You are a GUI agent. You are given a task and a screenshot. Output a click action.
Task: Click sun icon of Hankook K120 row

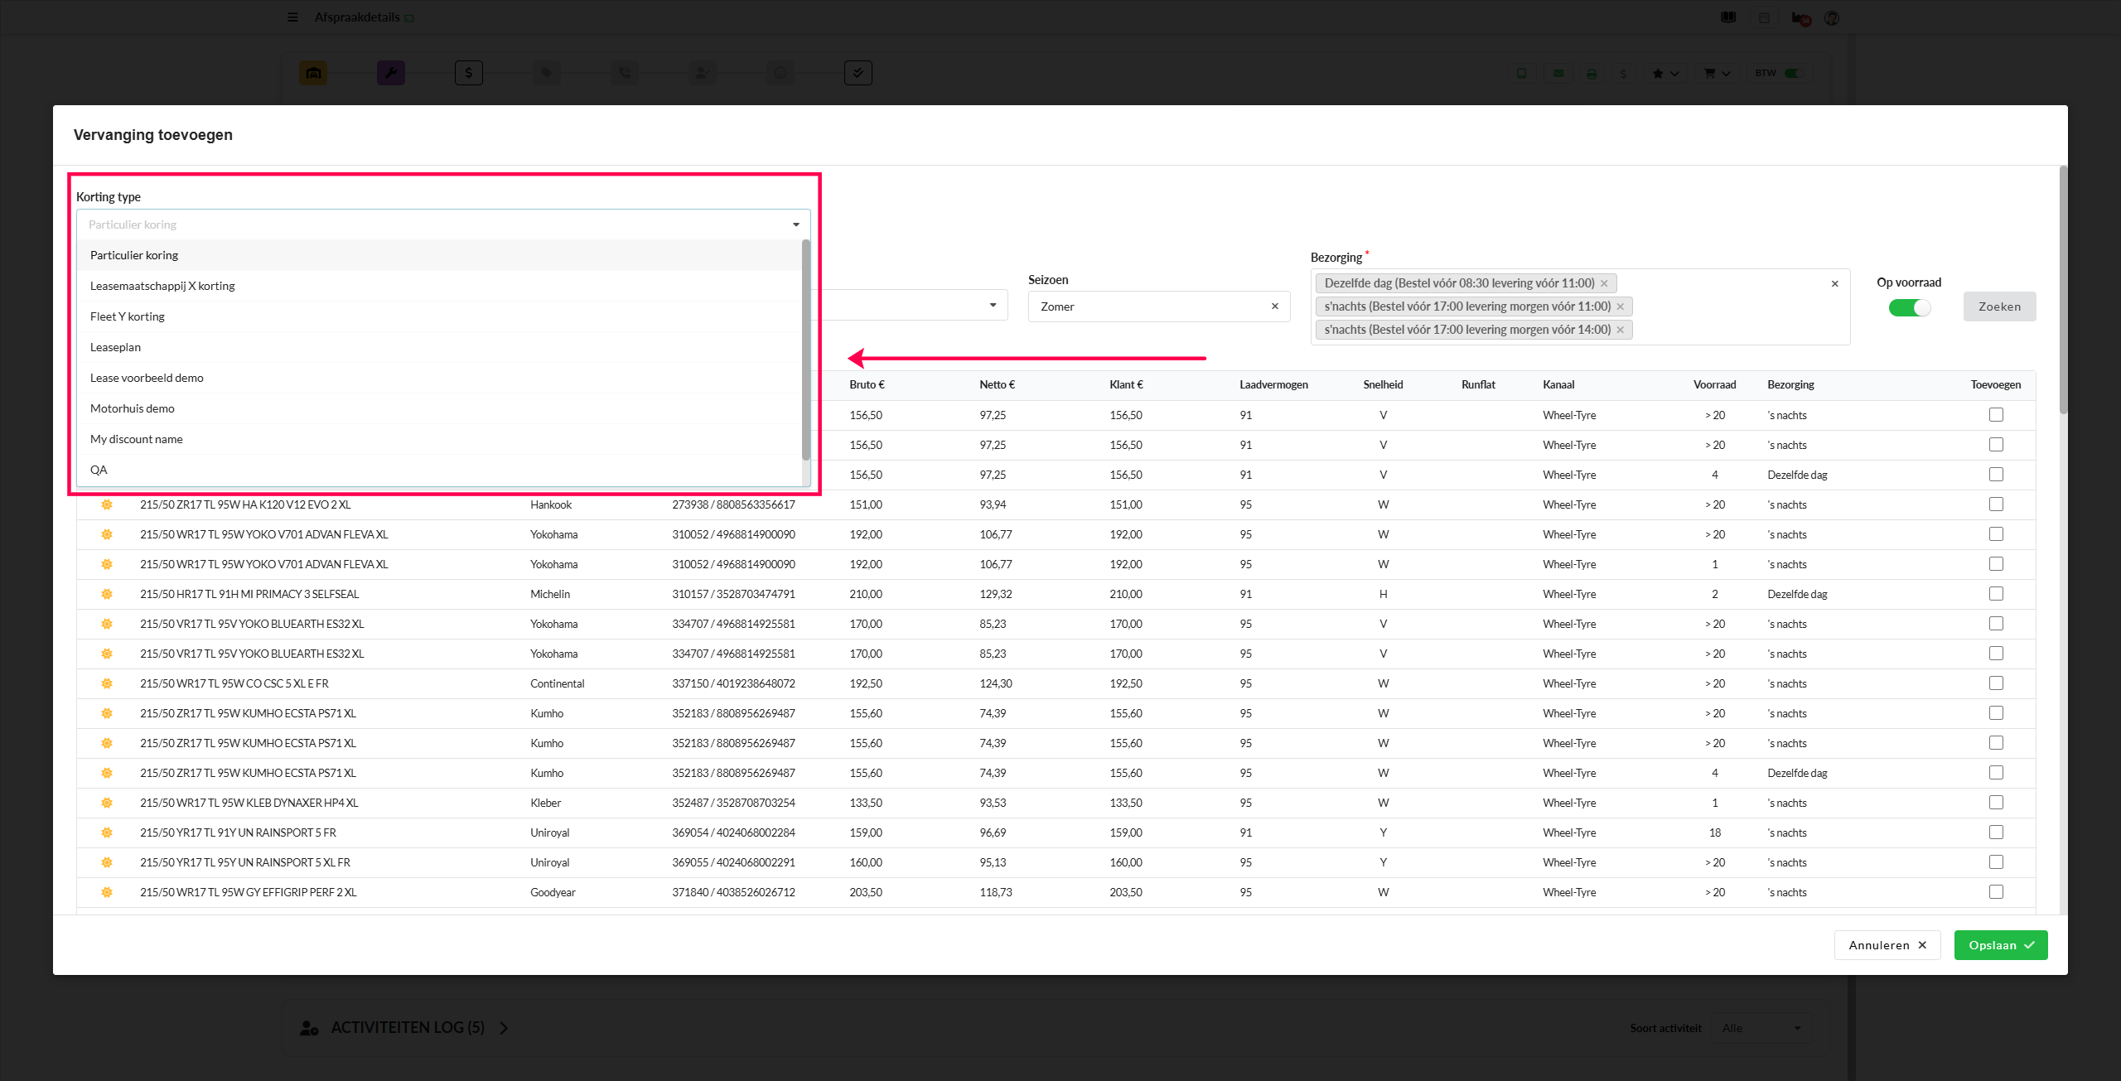107,504
